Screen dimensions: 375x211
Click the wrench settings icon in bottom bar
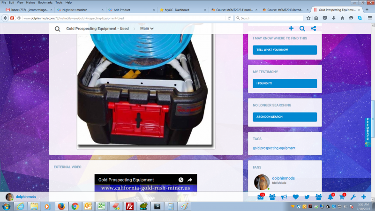tap(353, 197)
